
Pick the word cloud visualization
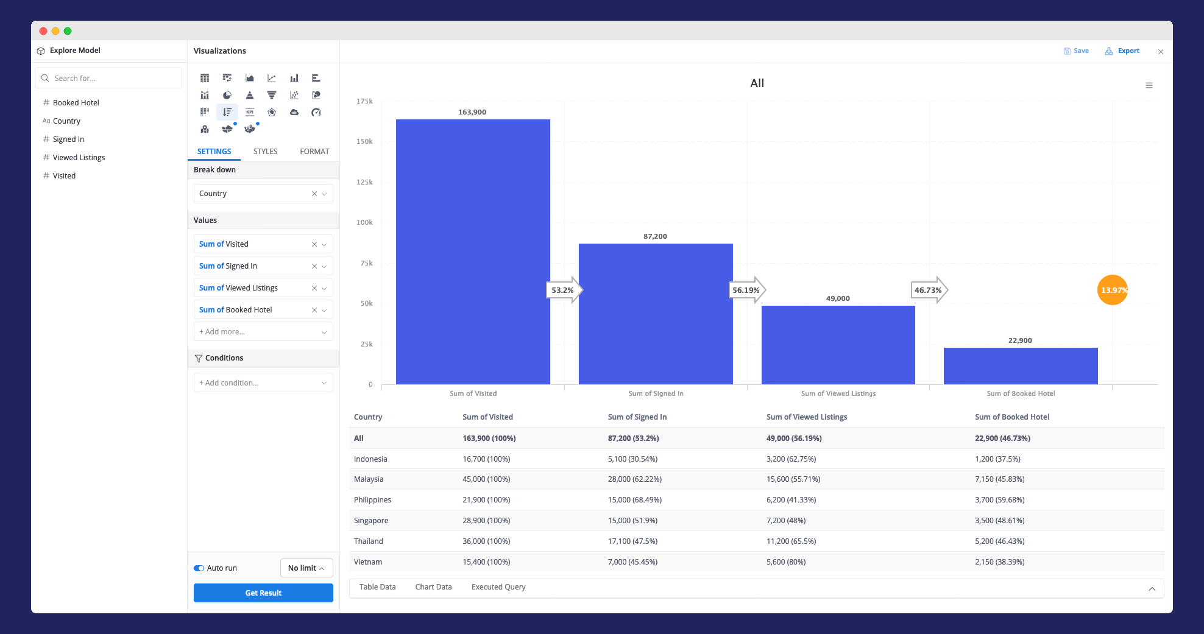(294, 112)
